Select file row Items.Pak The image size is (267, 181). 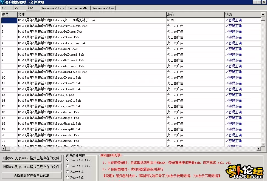tap(131, 37)
